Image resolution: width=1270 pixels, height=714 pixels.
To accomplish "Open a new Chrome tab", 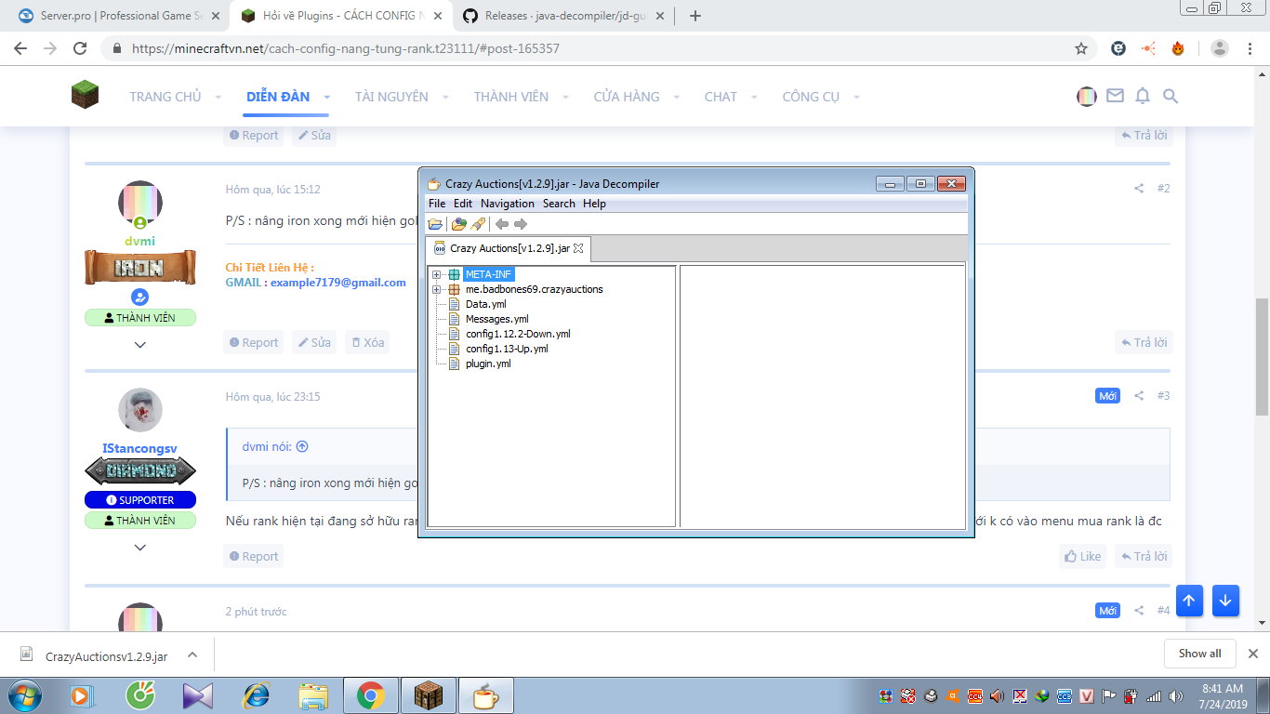I will click(x=695, y=16).
